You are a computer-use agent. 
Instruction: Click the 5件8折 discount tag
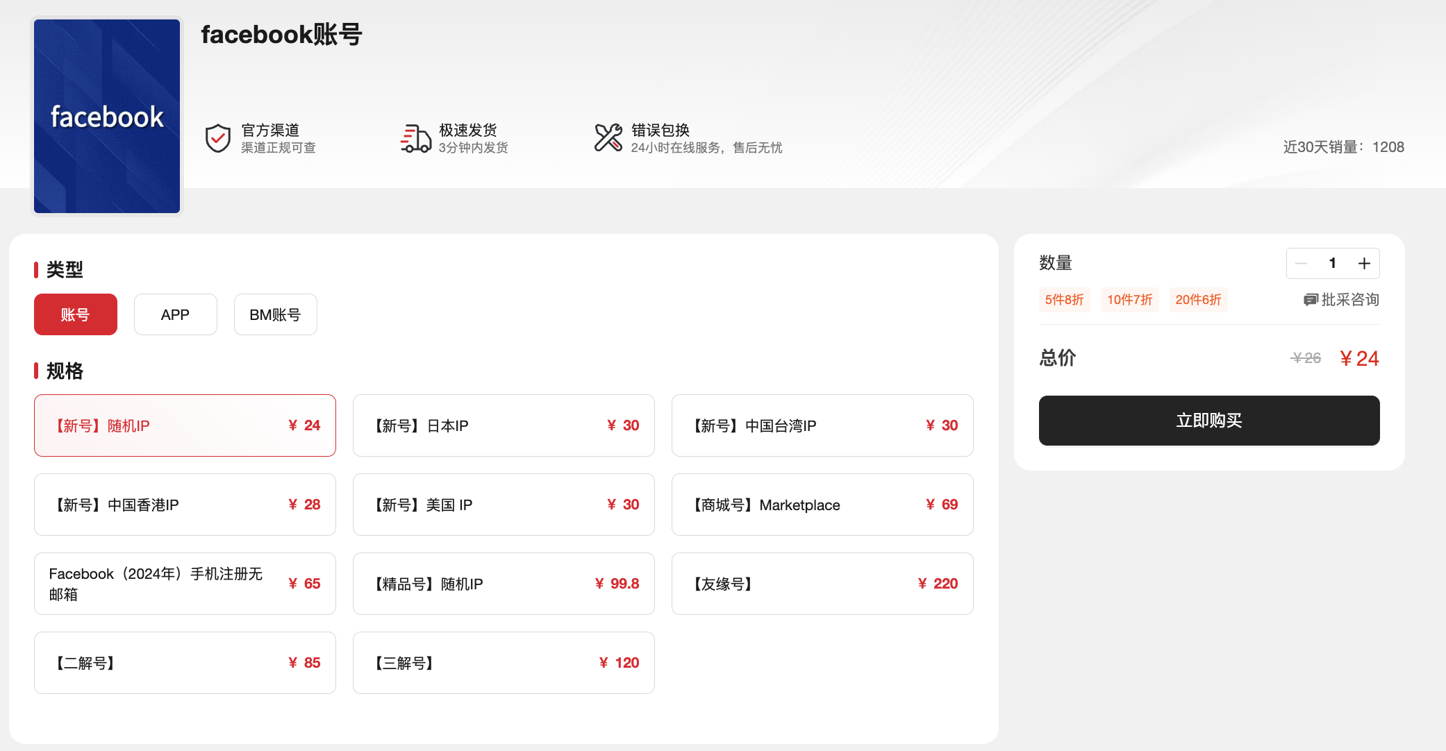1064,300
